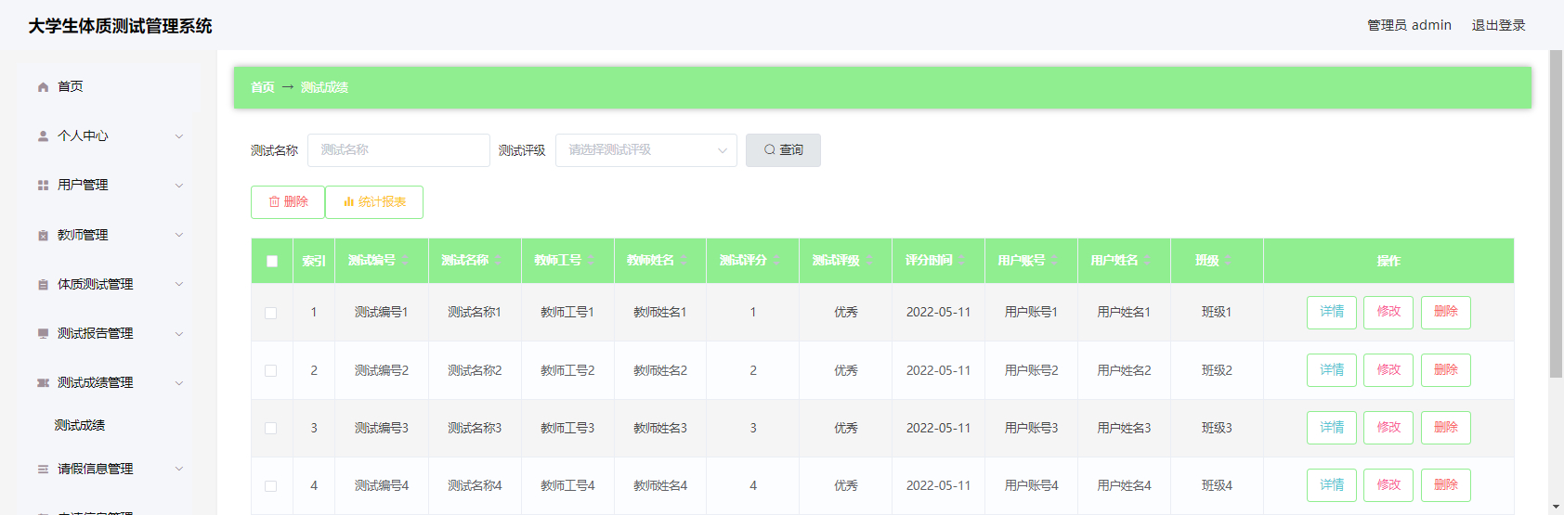Expand the 教师管理 menu chevron

pyautogui.click(x=179, y=235)
